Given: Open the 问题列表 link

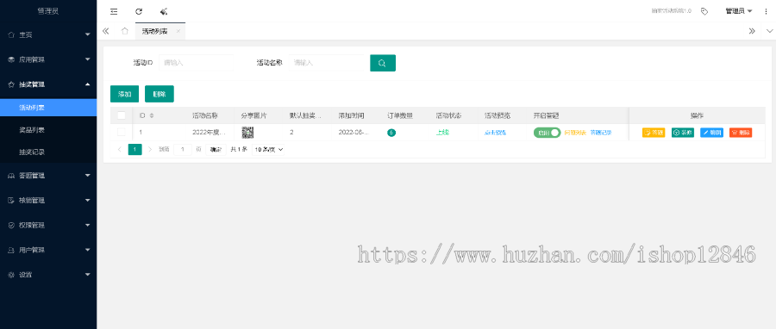Looking at the screenshot, I should tap(575, 133).
